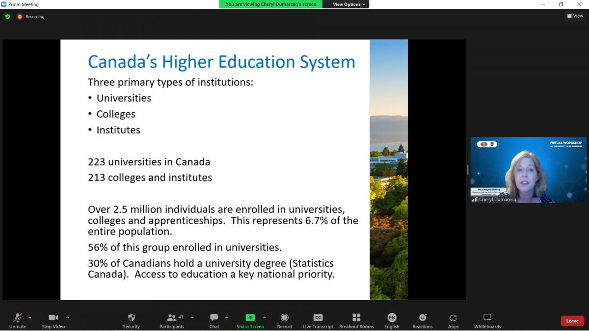The width and height of the screenshot is (589, 331).
Task: Expand the Share Screen options chevron
Action: coord(264,317)
